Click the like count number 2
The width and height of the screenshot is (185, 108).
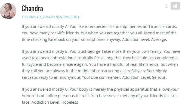[166, 6]
